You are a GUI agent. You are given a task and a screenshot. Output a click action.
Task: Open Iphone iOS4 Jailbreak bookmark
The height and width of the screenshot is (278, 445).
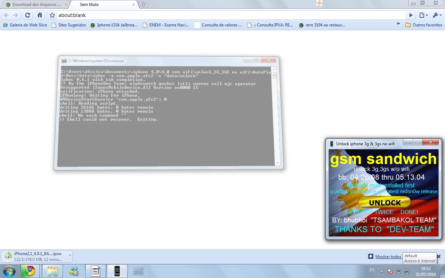point(114,25)
